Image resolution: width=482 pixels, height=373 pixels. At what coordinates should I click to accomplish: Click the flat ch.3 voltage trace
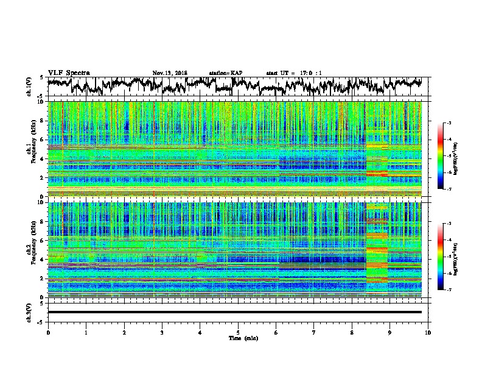pyautogui.click(x=234, y=312)
